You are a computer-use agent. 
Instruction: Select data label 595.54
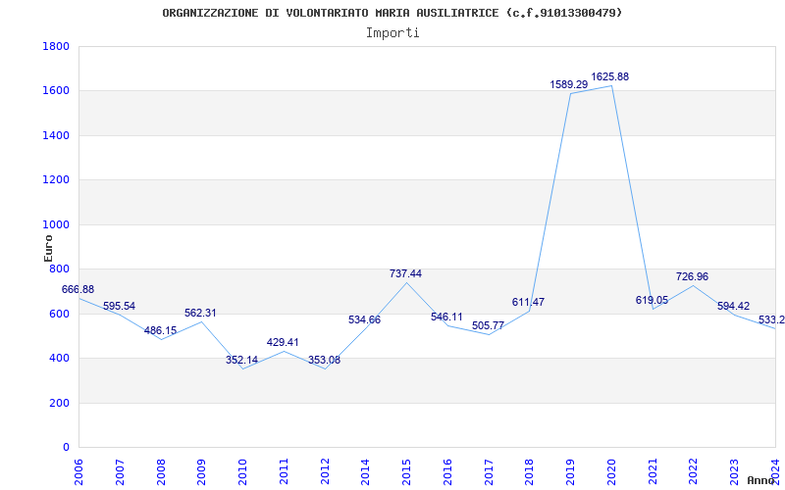119,306
